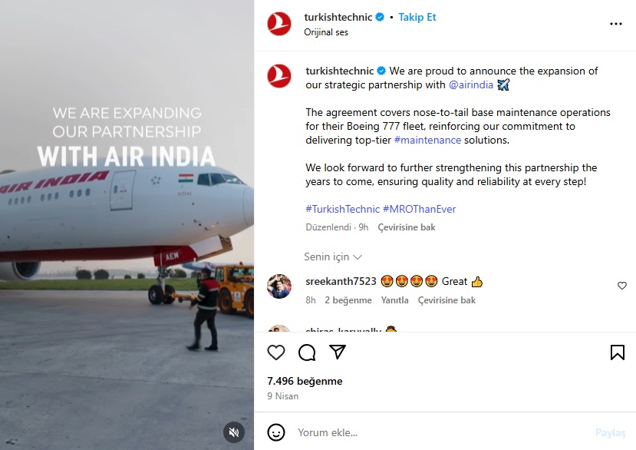Like the comment by sreekanth7523
Viewport: 636px width, 450px height.
[621, 286]
